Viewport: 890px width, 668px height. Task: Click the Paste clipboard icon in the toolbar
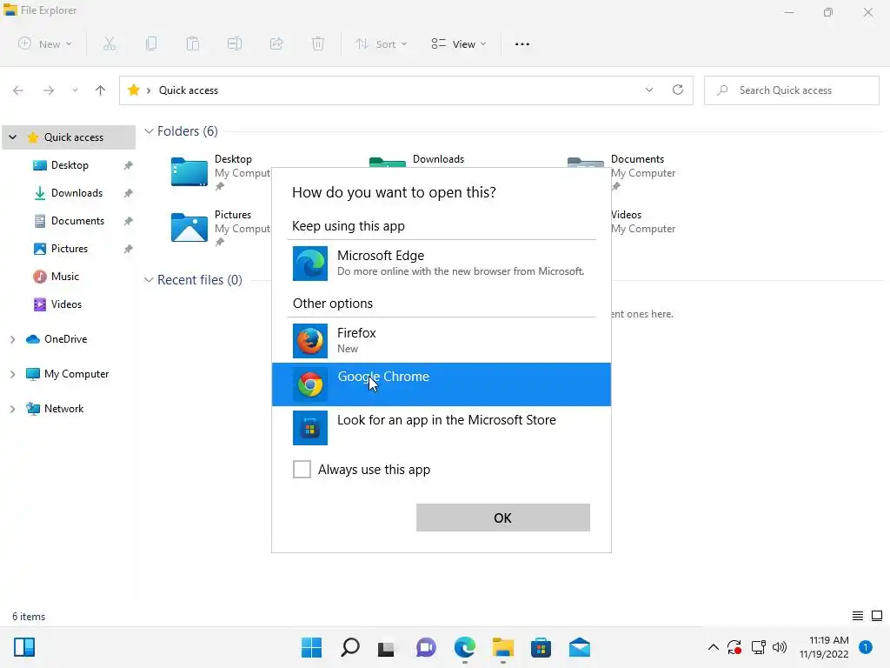click(193, 43)
